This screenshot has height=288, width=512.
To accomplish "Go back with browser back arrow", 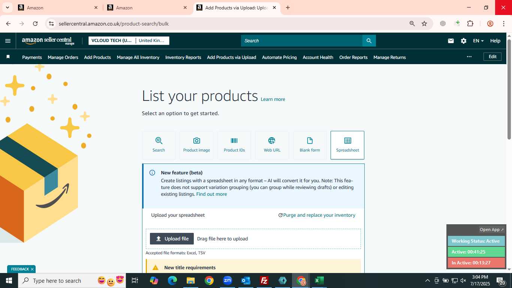I will click(x=8, y=24).
